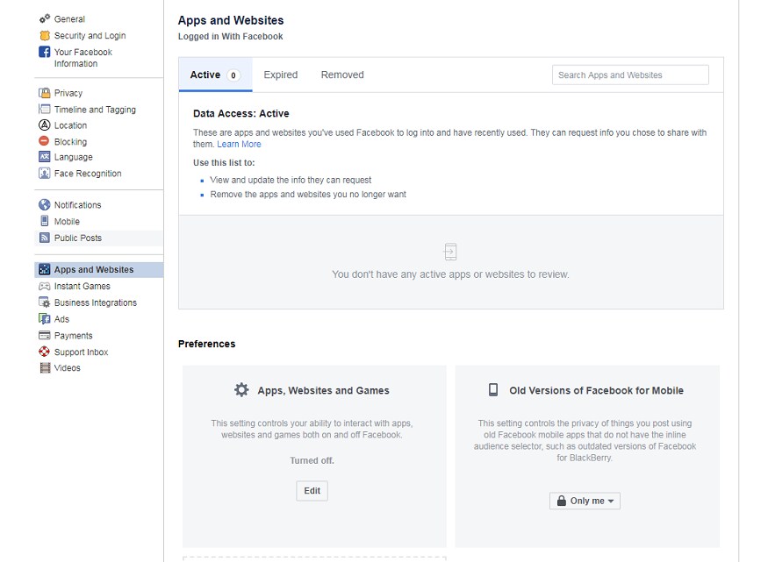
Task: Open Business Integrations settings
Action: click(x=96, y=302)
